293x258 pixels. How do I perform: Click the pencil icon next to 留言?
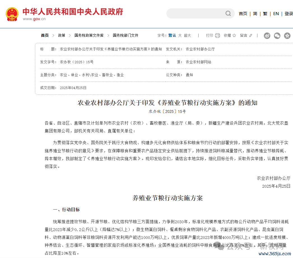(251, 35)
